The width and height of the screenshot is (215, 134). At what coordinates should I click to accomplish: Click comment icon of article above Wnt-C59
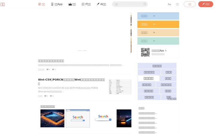click(47, 69)
